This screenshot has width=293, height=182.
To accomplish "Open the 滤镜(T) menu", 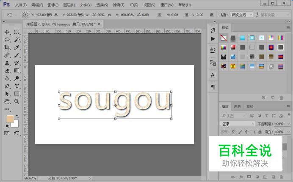I will (119, 5).
